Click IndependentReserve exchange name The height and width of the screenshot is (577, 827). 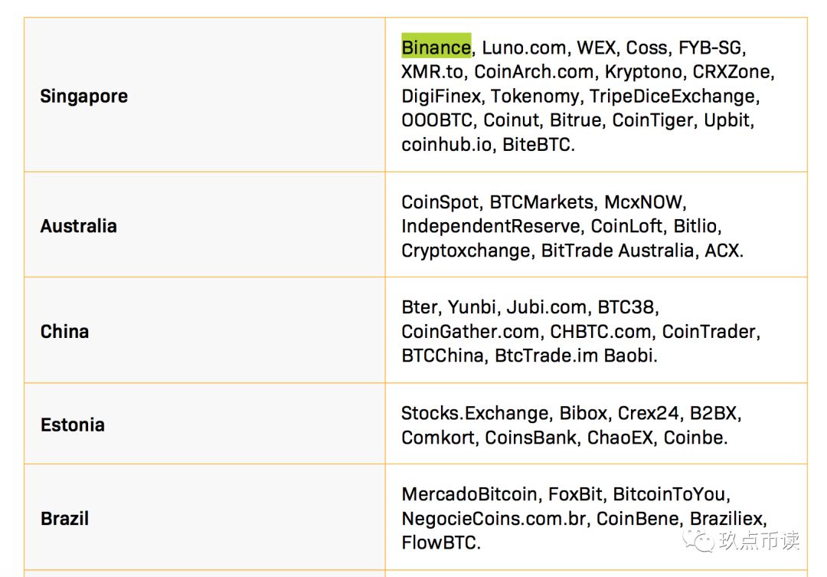tap(491, 227)
